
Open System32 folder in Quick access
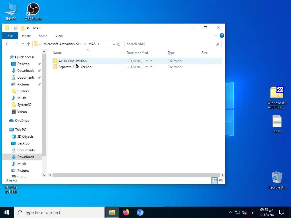pyautogui.click(x=24, y=105)
